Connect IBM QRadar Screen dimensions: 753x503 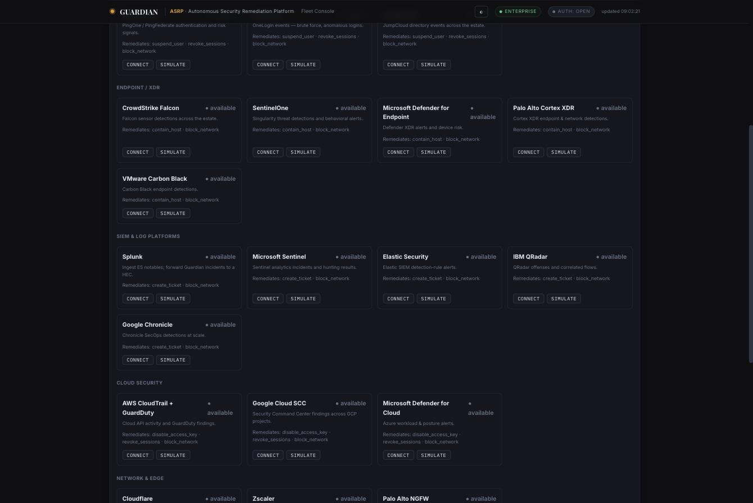click(x=529, y=299)
